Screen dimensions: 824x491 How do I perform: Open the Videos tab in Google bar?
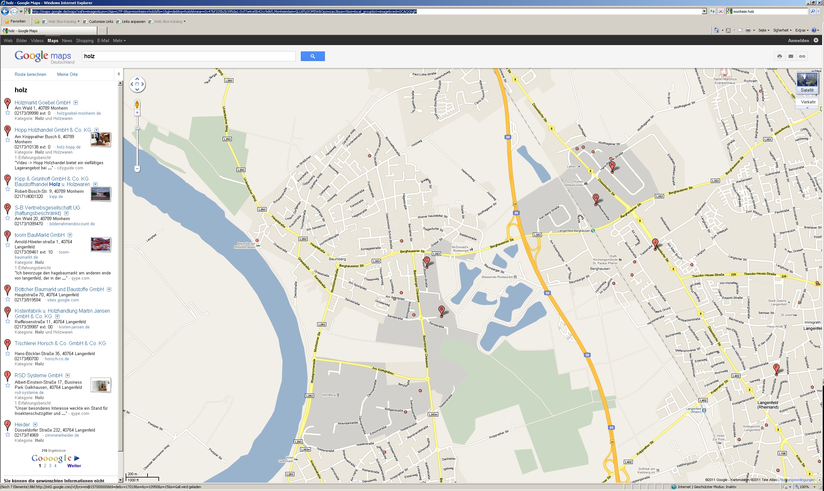click(x=37, y=41)
